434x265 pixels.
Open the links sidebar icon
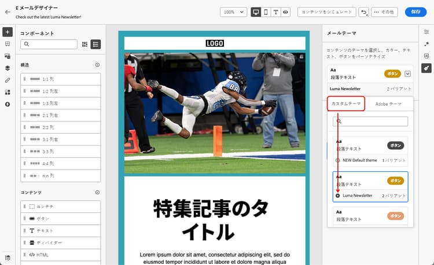(x=8, y=80)
